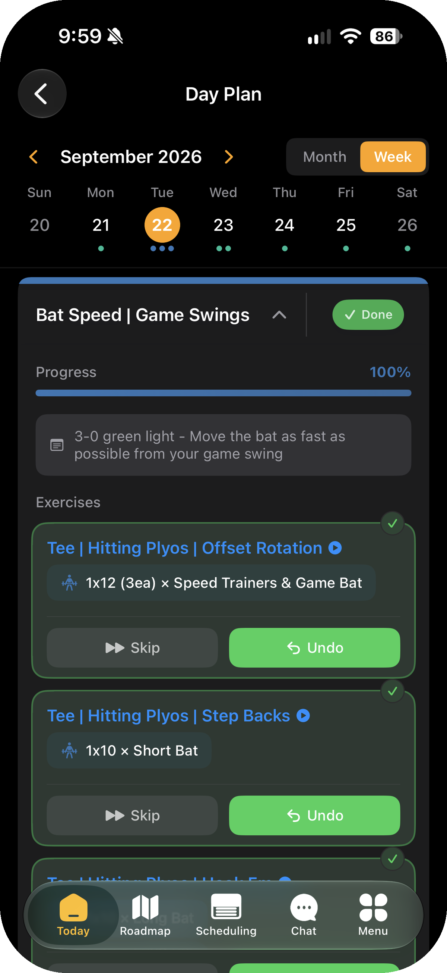Go to previous month arrow
Image resolution: width=447 pixels, height=973 pixels.
pos(34,157)
